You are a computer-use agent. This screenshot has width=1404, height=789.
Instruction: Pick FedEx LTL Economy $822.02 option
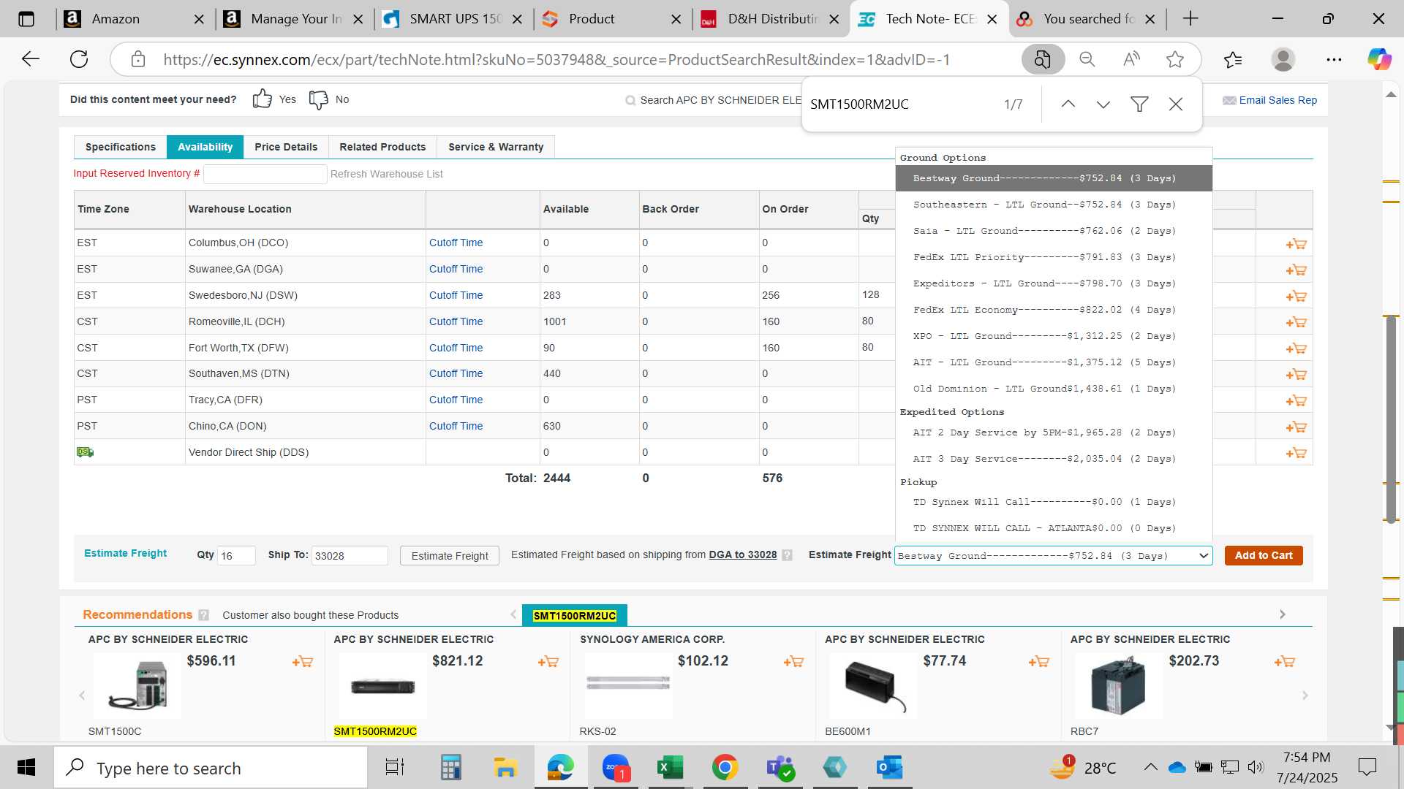pyautogui.click(x=1053, y=310)
